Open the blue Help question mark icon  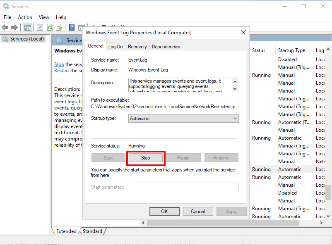[72, 27]
